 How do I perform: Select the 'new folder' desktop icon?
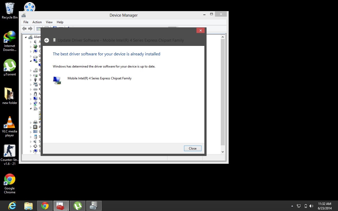tap(10, 96)
